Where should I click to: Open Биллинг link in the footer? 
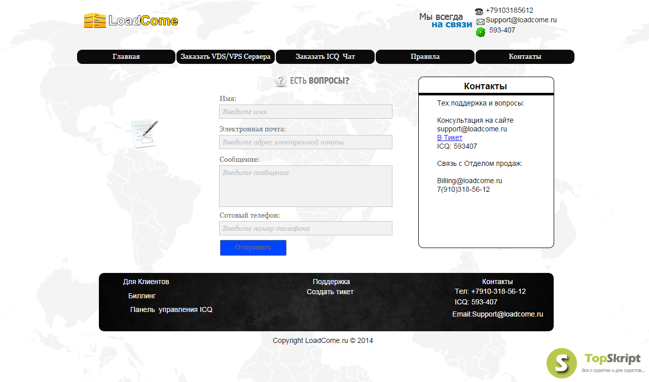tap(142, 296)
